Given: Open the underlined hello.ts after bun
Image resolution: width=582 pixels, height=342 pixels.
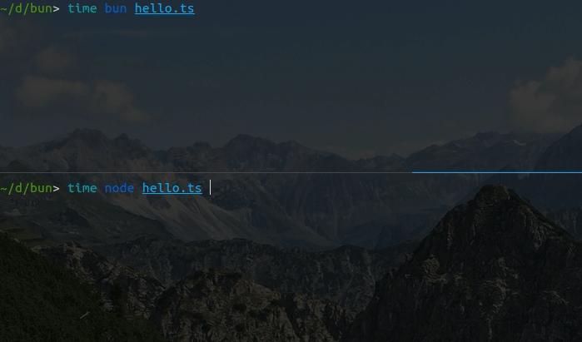Looking at the screenshot, I should tap(164, 8).
